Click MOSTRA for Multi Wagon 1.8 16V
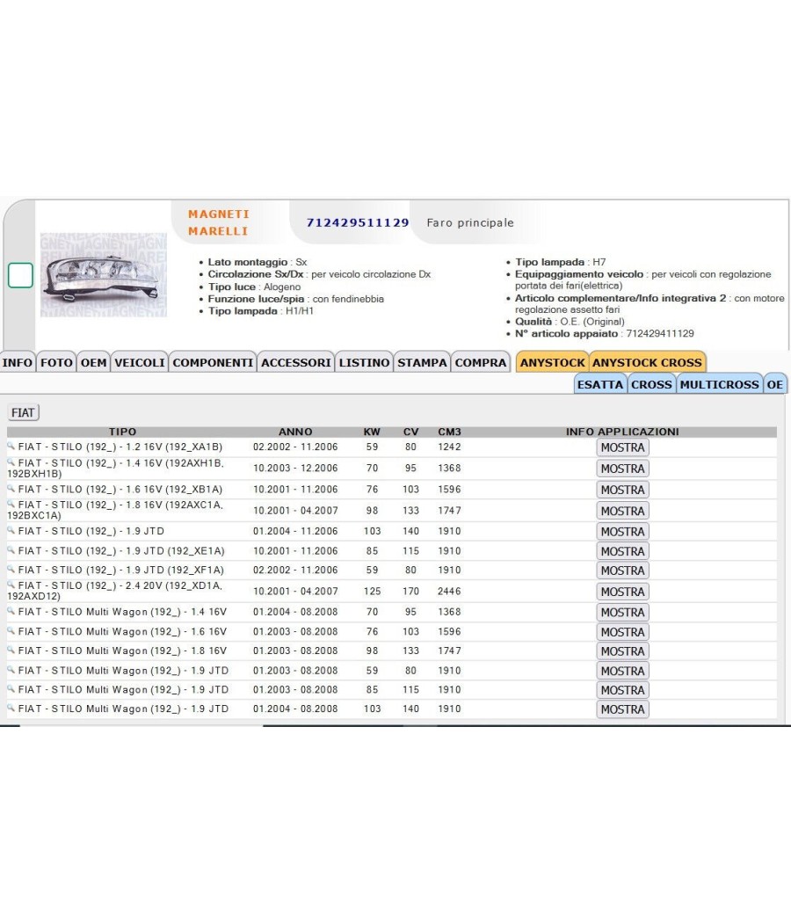The width and height of the screenshot is (791, 923). click(x=622, y=651)
